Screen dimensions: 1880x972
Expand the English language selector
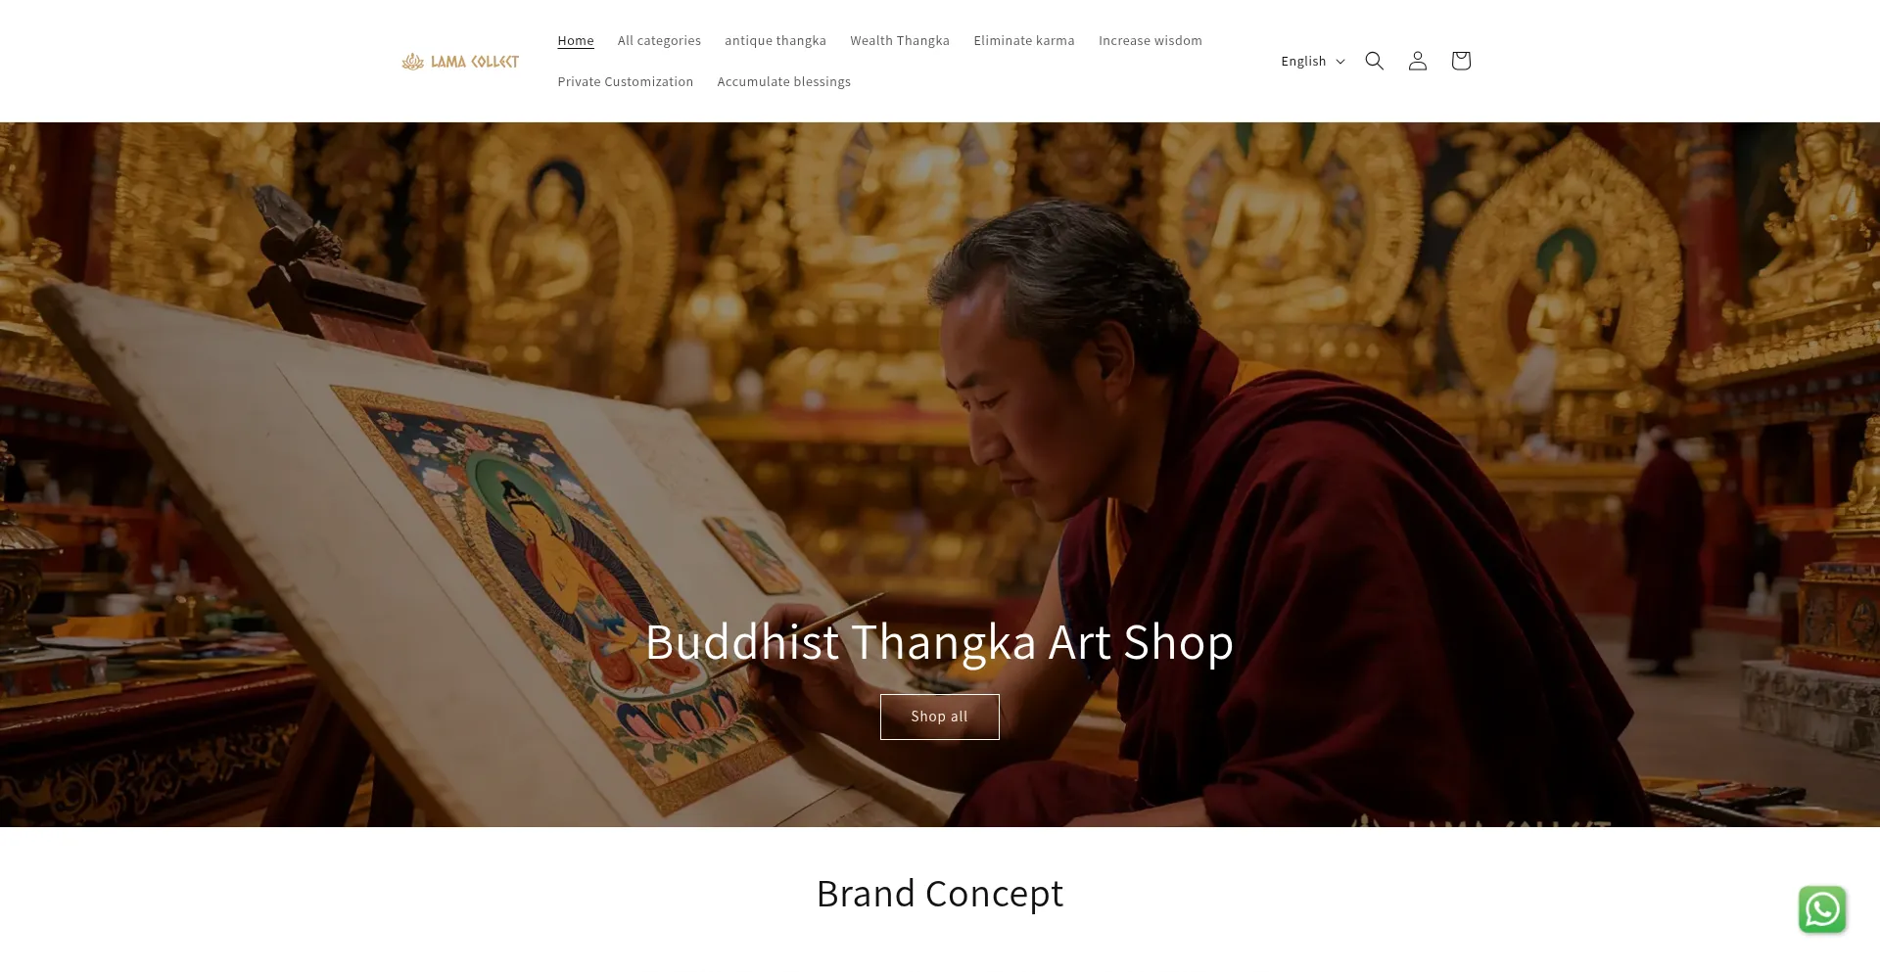point(1313,61)
